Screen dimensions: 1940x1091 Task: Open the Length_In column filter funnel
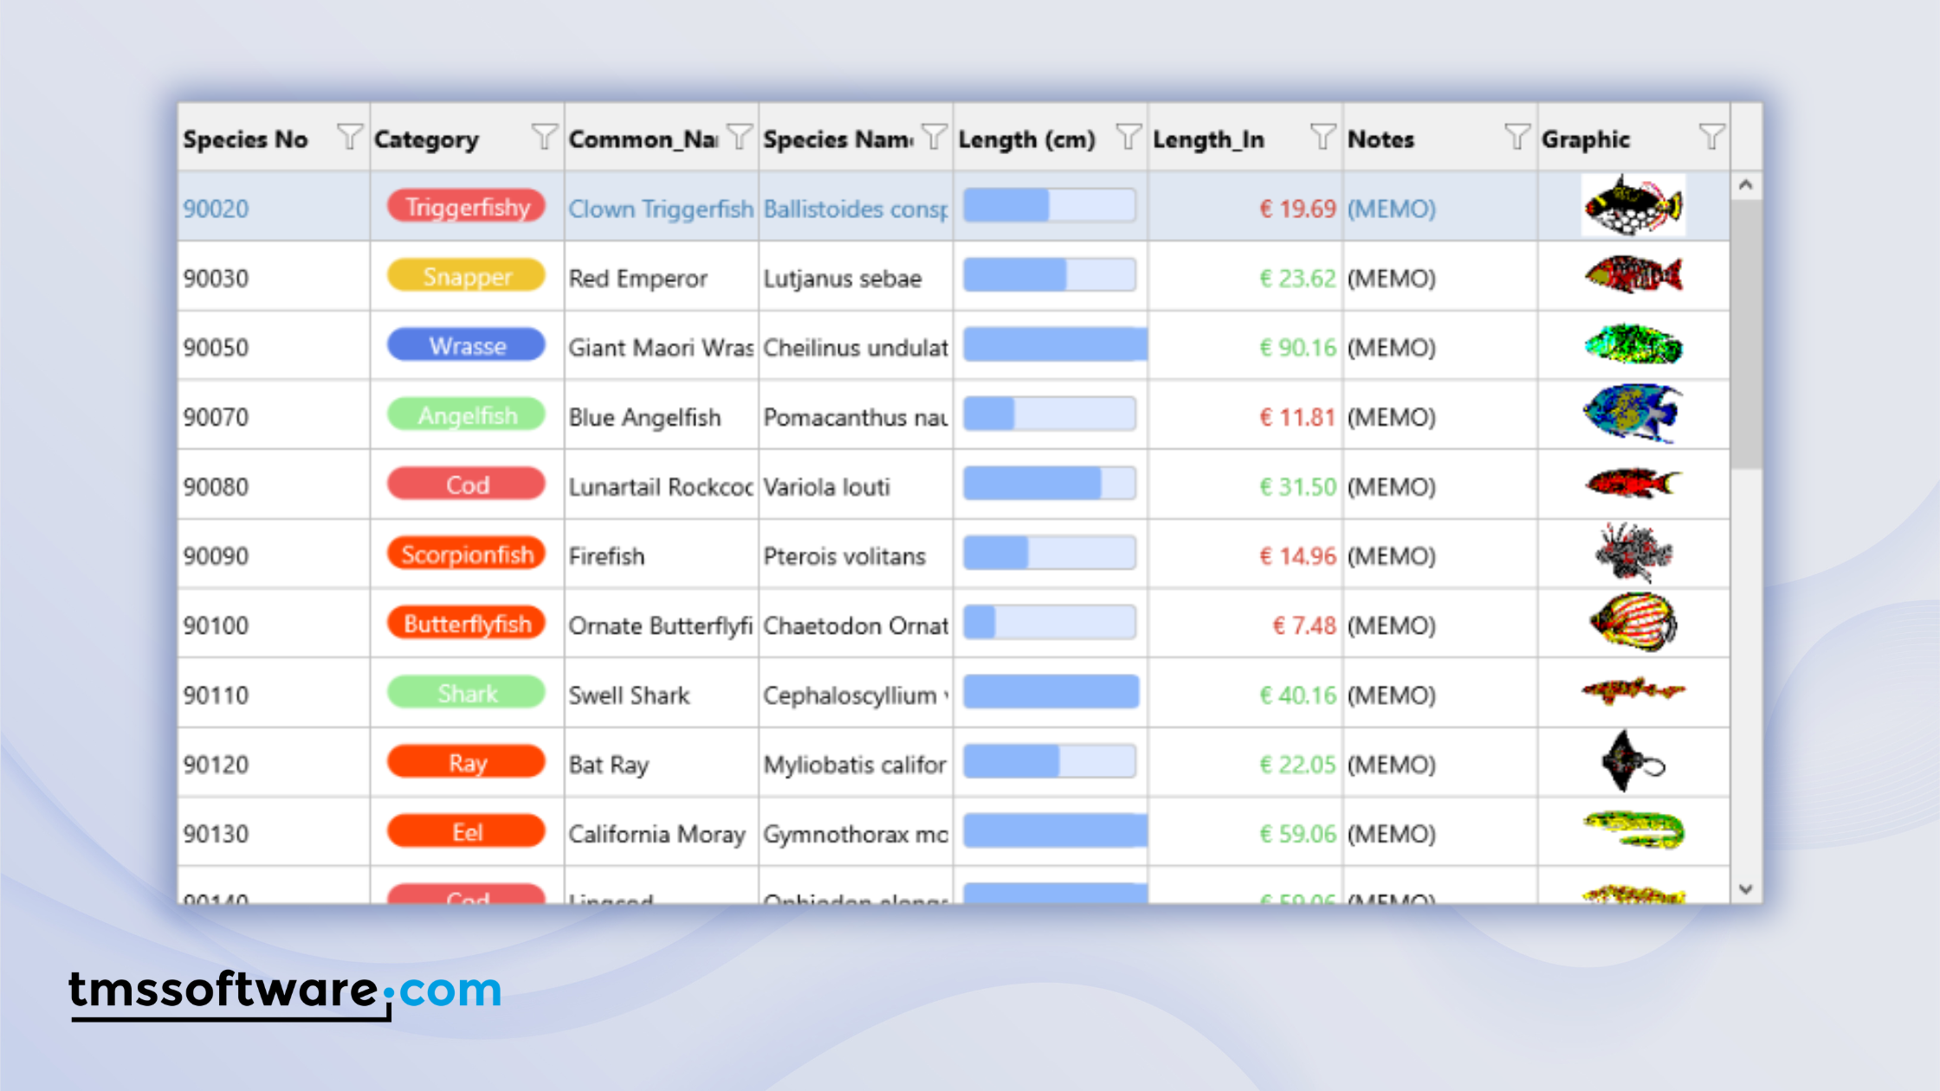1322,137
